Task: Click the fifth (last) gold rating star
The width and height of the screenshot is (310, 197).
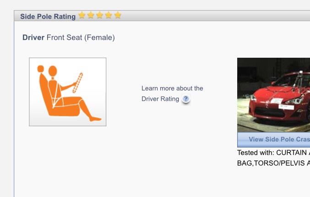Action: coord(118,16)
